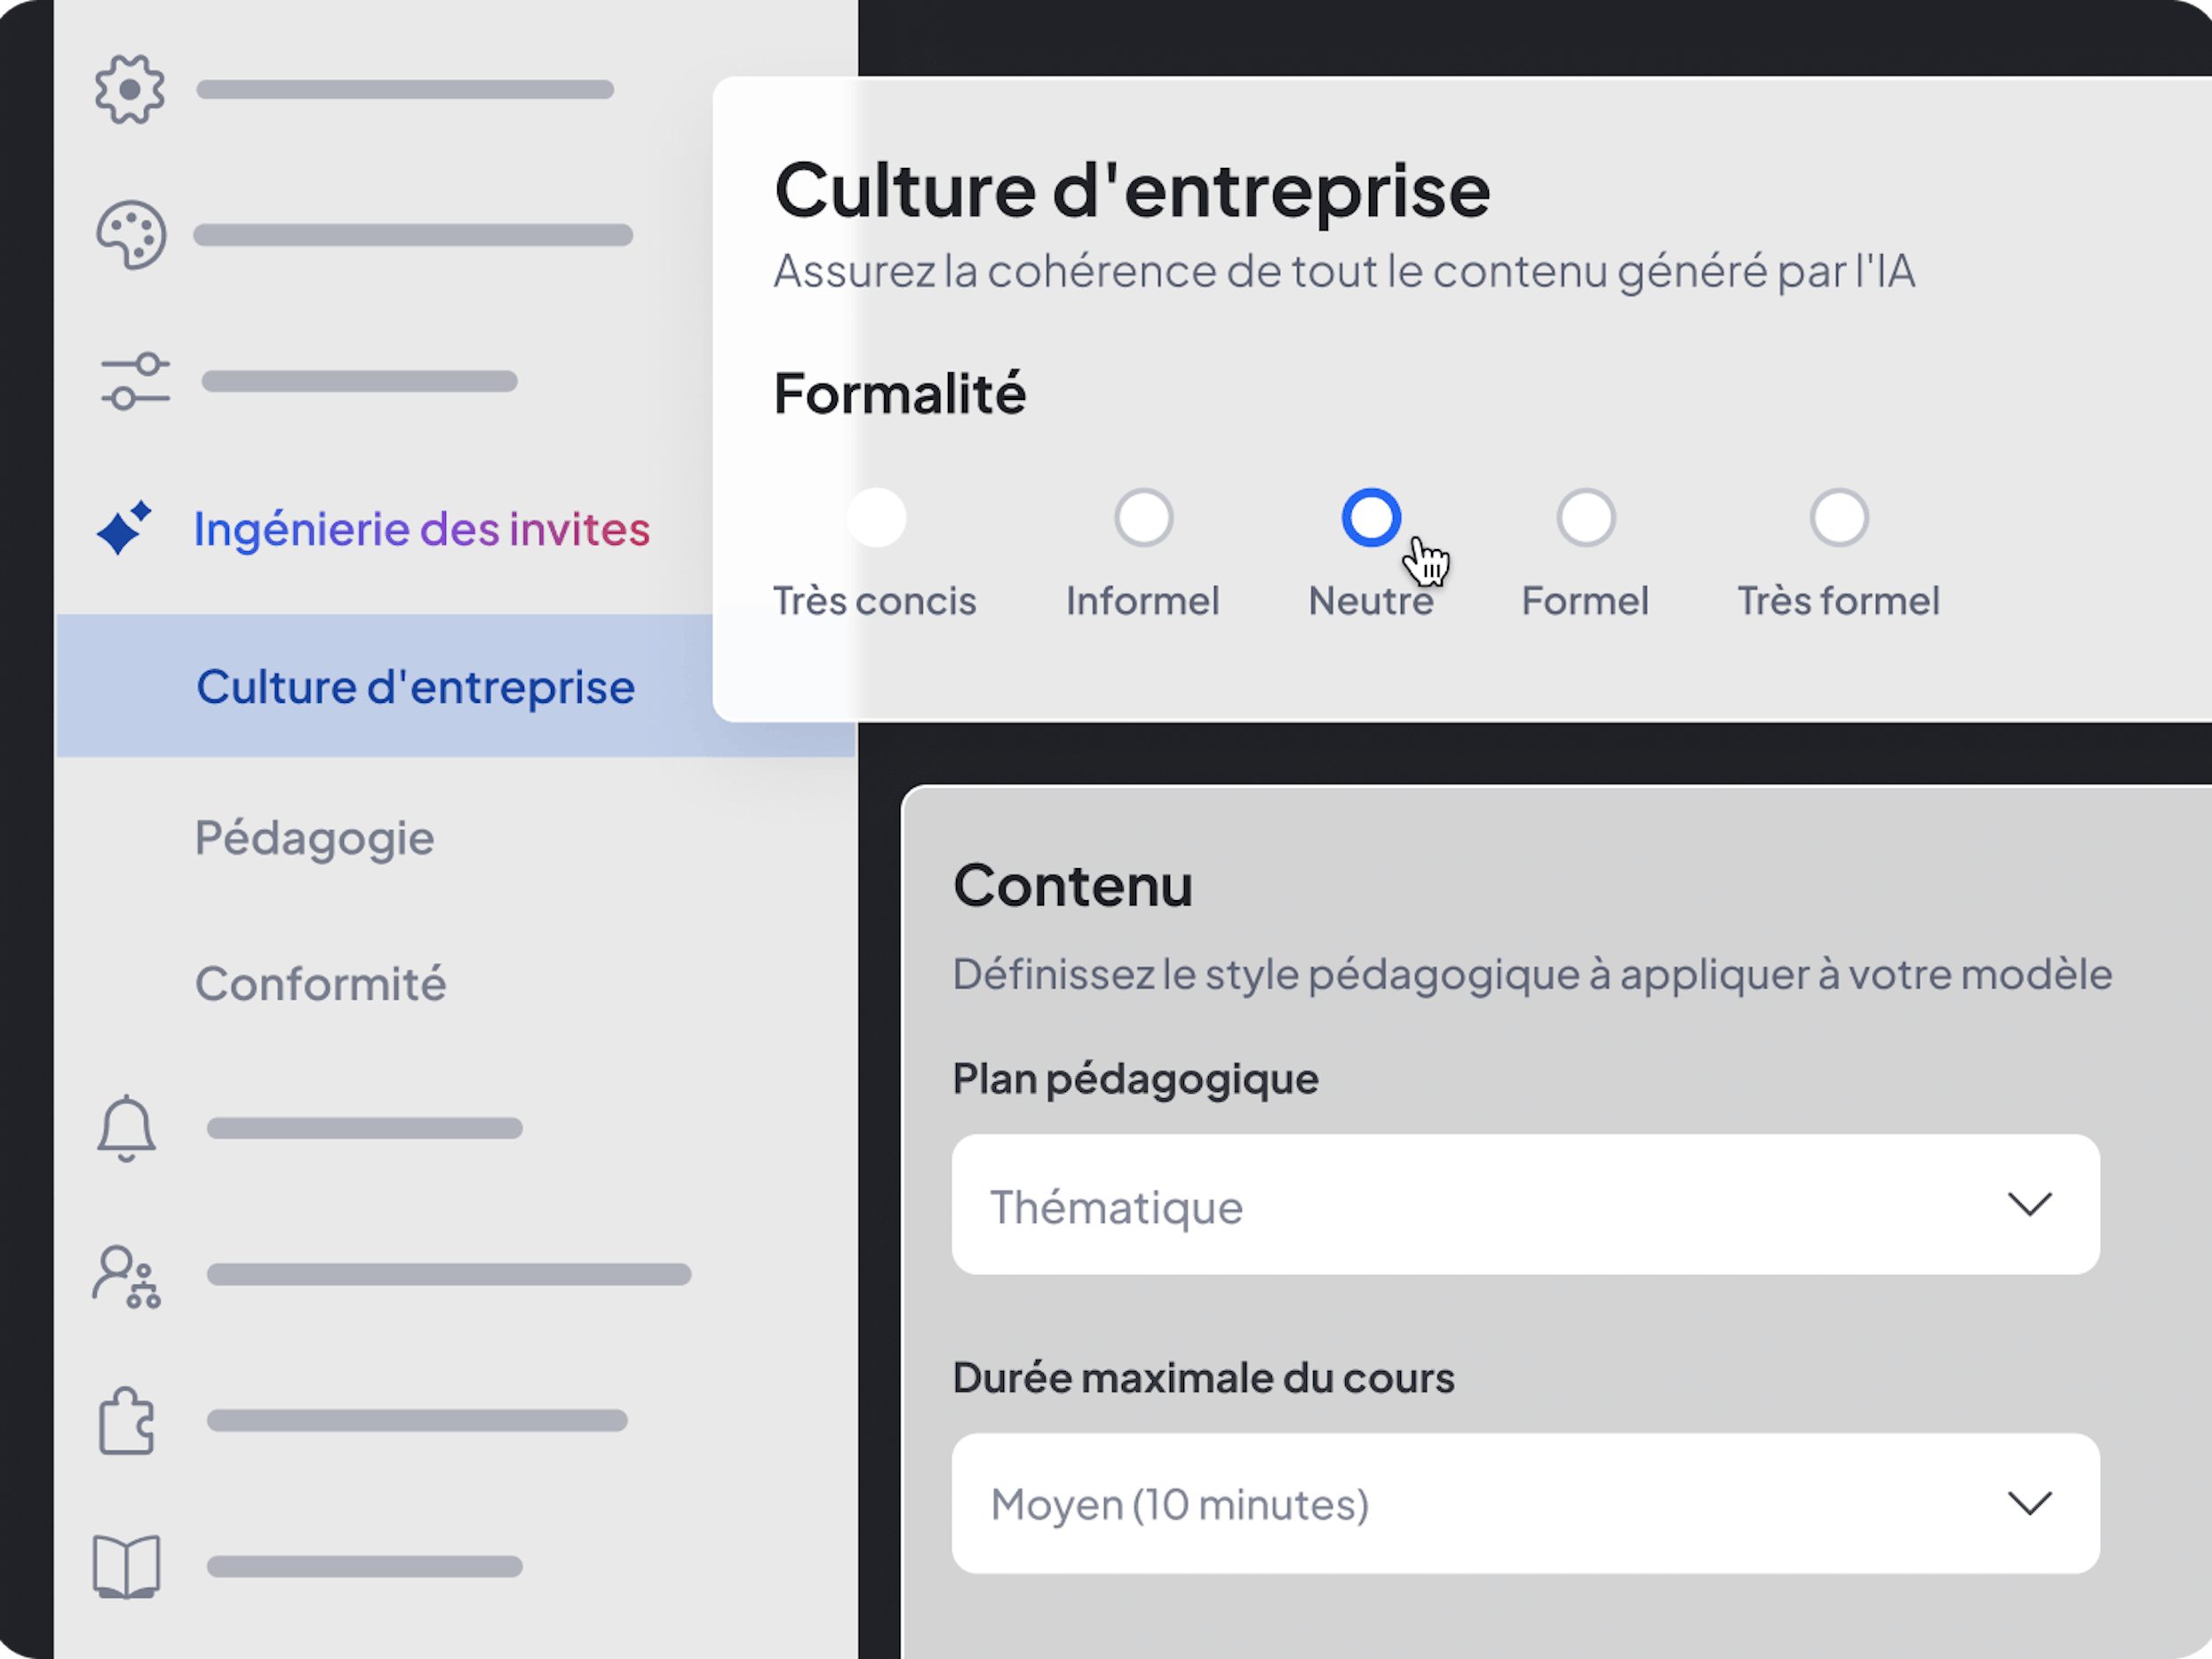
Task: Pick the Formel radio option
Action: pos(1585,518)
